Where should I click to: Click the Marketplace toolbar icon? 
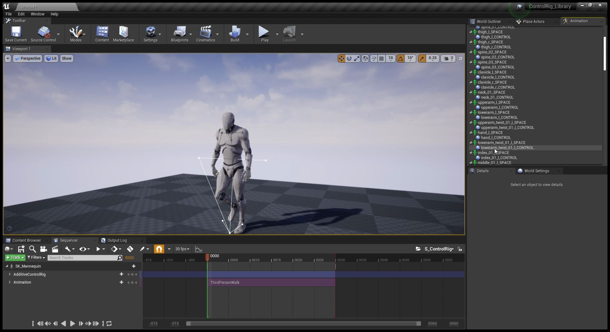point(124,34)
